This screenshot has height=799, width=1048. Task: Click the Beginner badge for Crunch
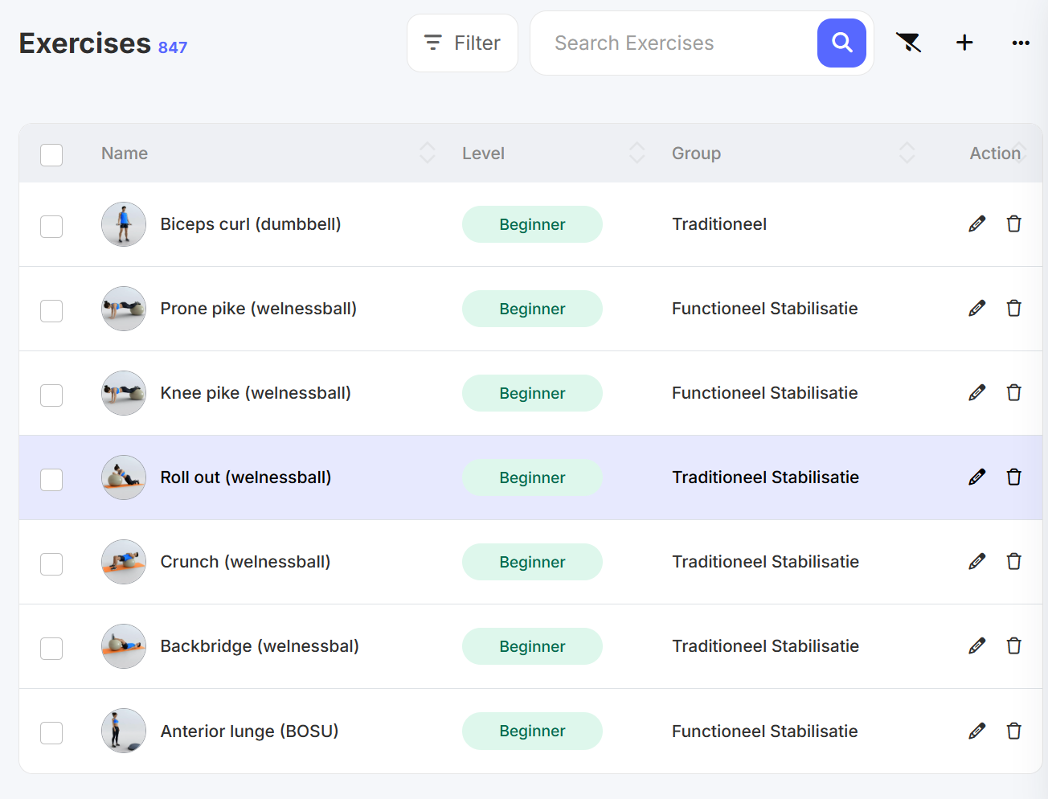532,562
